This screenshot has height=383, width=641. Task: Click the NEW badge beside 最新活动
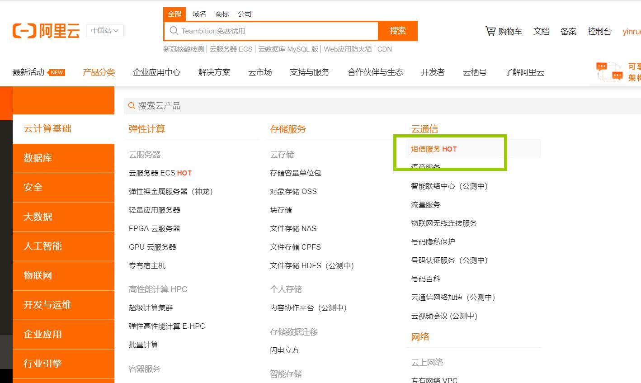57,72
